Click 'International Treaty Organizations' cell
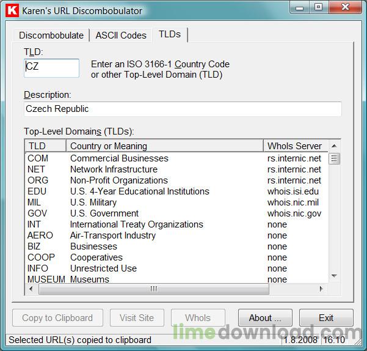The width and height of the screenshot is (367, 351). point(136,224)
